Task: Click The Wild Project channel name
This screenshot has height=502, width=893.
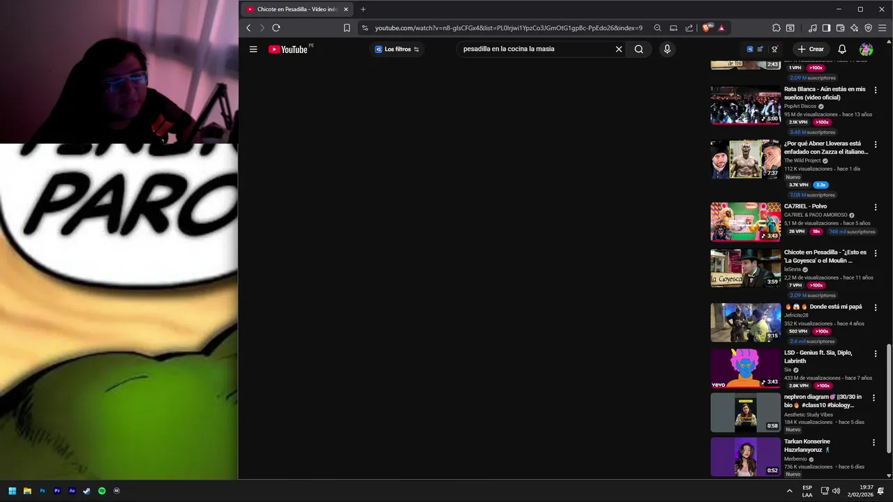Action: coord(802,160)
